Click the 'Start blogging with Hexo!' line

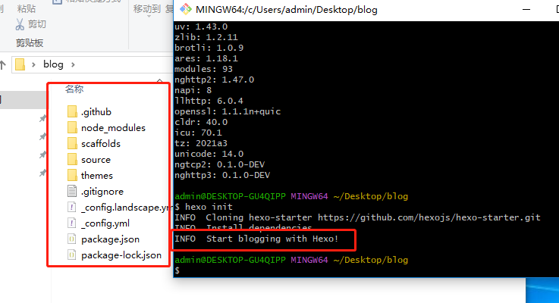pyautogui.click(x=256, y=239)
